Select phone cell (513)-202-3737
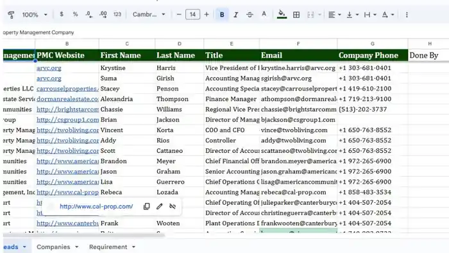This screenshot has width=449, height=253. [x=373, y=109]
